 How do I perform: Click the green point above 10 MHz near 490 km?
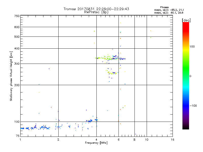pos(150,37)
